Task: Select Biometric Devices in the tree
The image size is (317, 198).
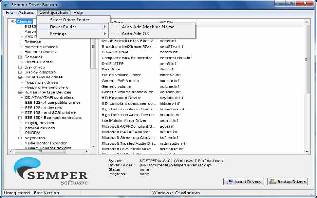Action: [x=41, y=47]
